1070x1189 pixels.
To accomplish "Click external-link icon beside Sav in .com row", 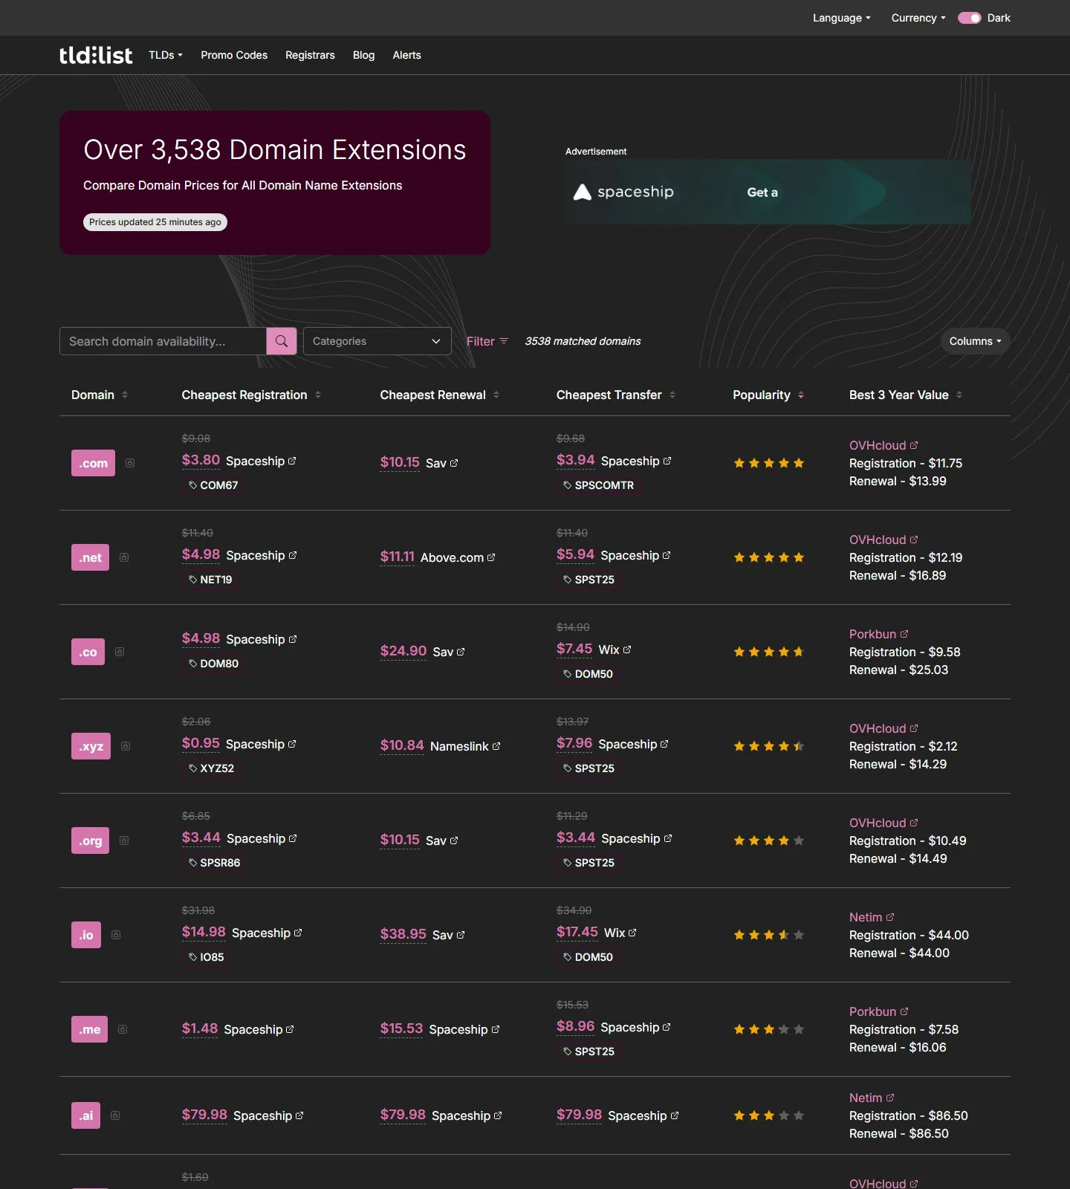I will (x=454, y=463).
